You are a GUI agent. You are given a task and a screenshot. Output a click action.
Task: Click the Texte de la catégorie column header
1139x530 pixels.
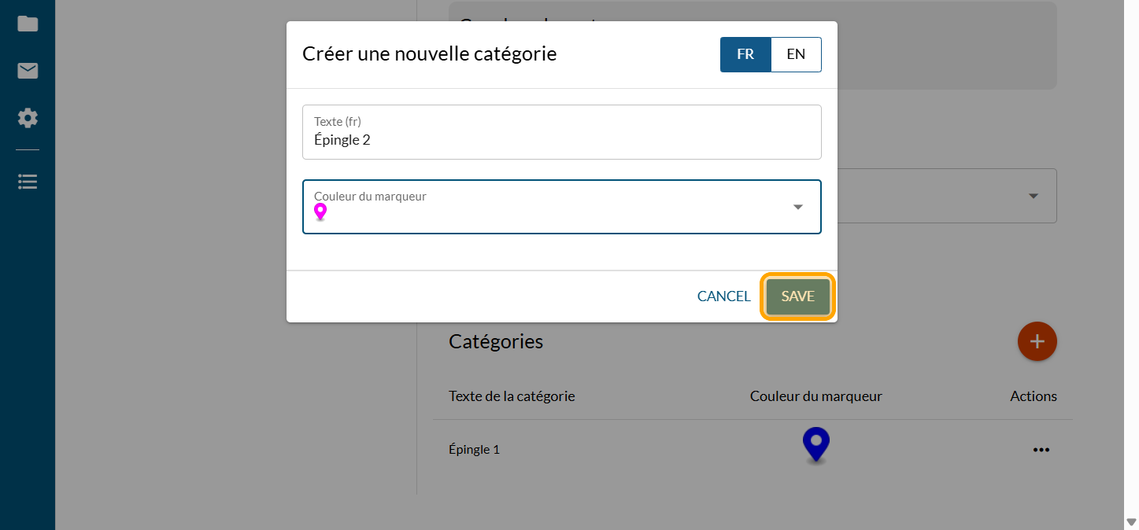(x=512, y=396)
